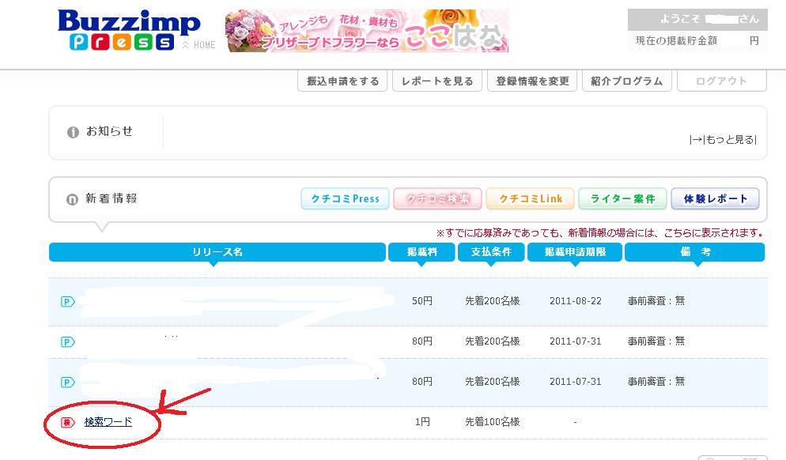Click 登録情報を変更 button

532,81
